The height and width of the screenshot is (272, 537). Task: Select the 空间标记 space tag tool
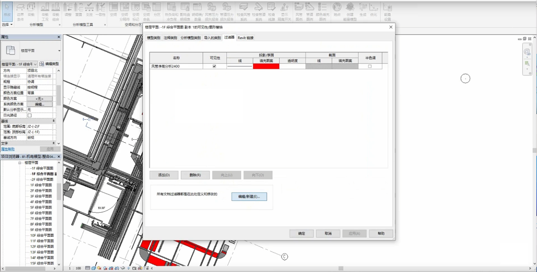(x=136, y=11)
